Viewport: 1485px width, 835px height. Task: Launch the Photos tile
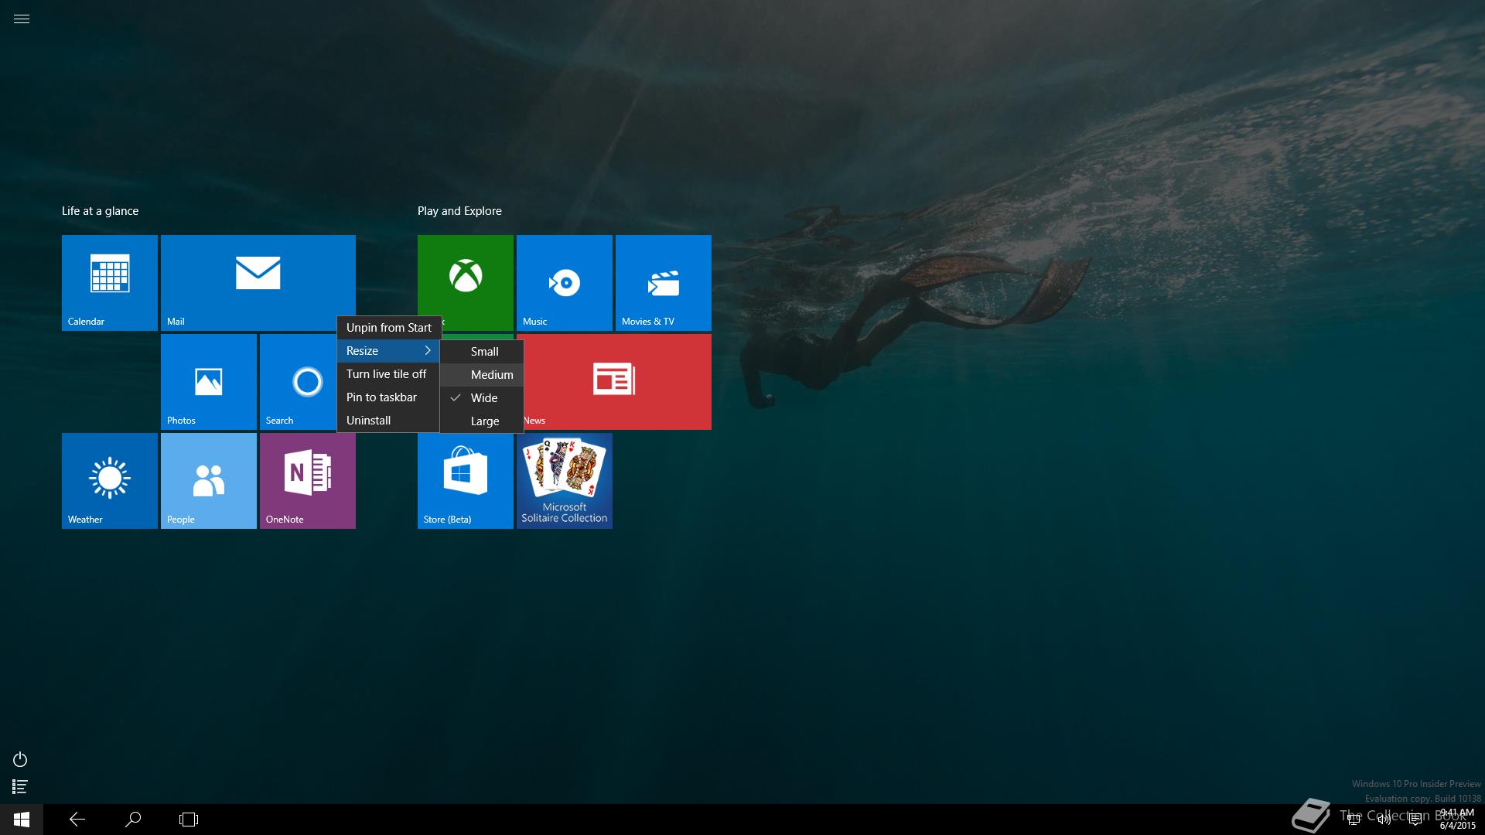(209, 382)
